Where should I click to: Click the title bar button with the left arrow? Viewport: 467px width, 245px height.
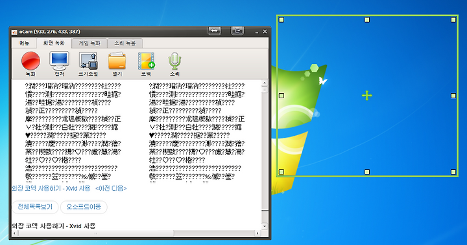[237, 30]
